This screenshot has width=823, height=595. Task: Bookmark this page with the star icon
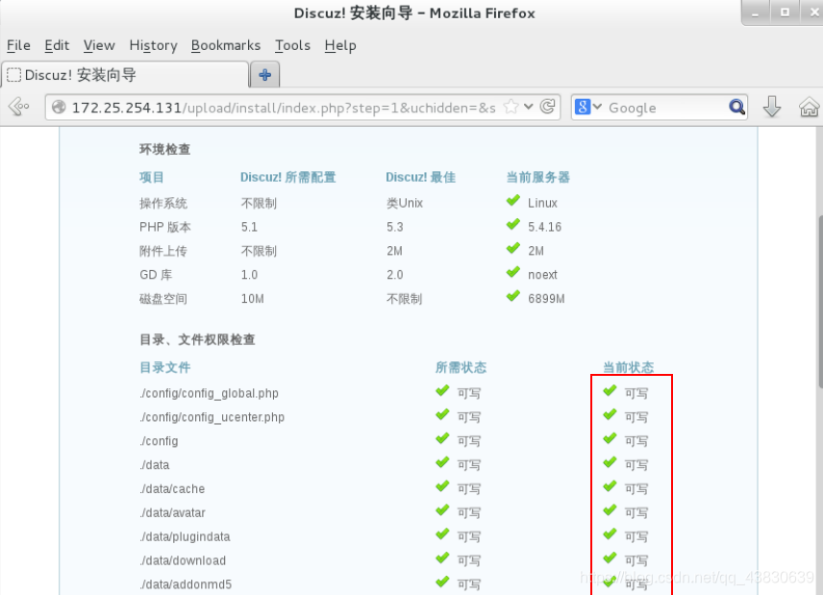pos(511,107)
